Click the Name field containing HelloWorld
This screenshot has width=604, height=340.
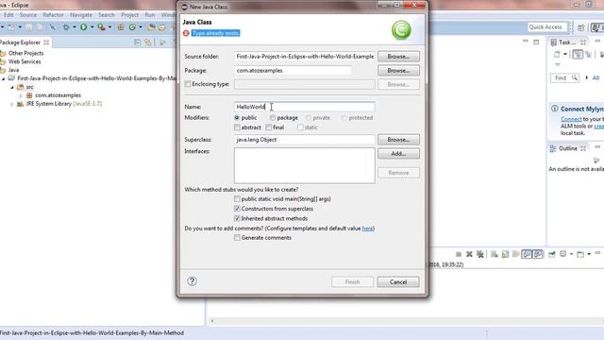(x=304, y=107)
